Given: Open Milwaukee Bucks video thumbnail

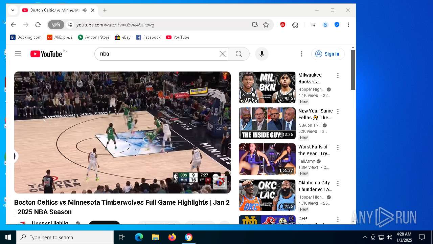Looking at the screenshot, I should coord(267,87).
